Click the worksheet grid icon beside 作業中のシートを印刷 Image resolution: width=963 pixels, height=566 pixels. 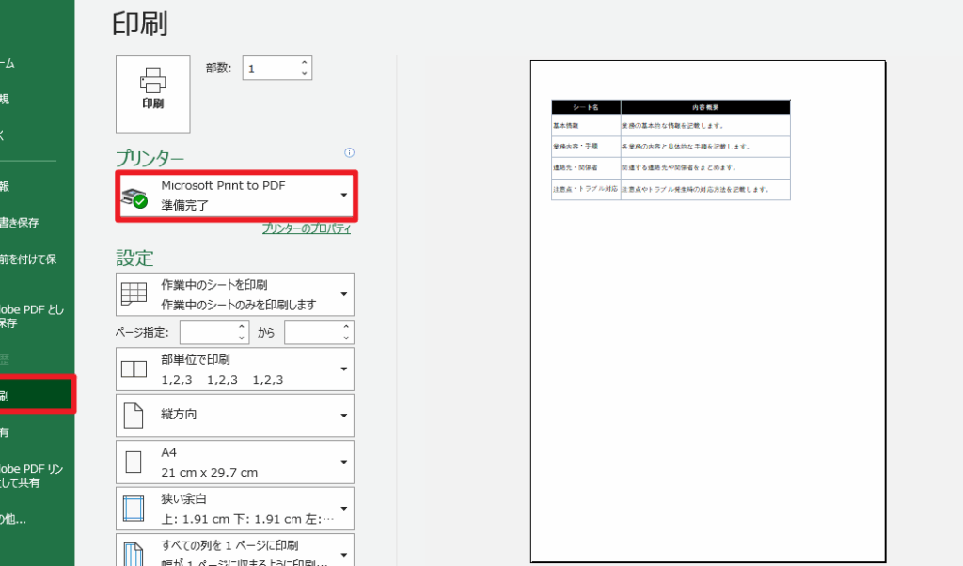[133, 293]
